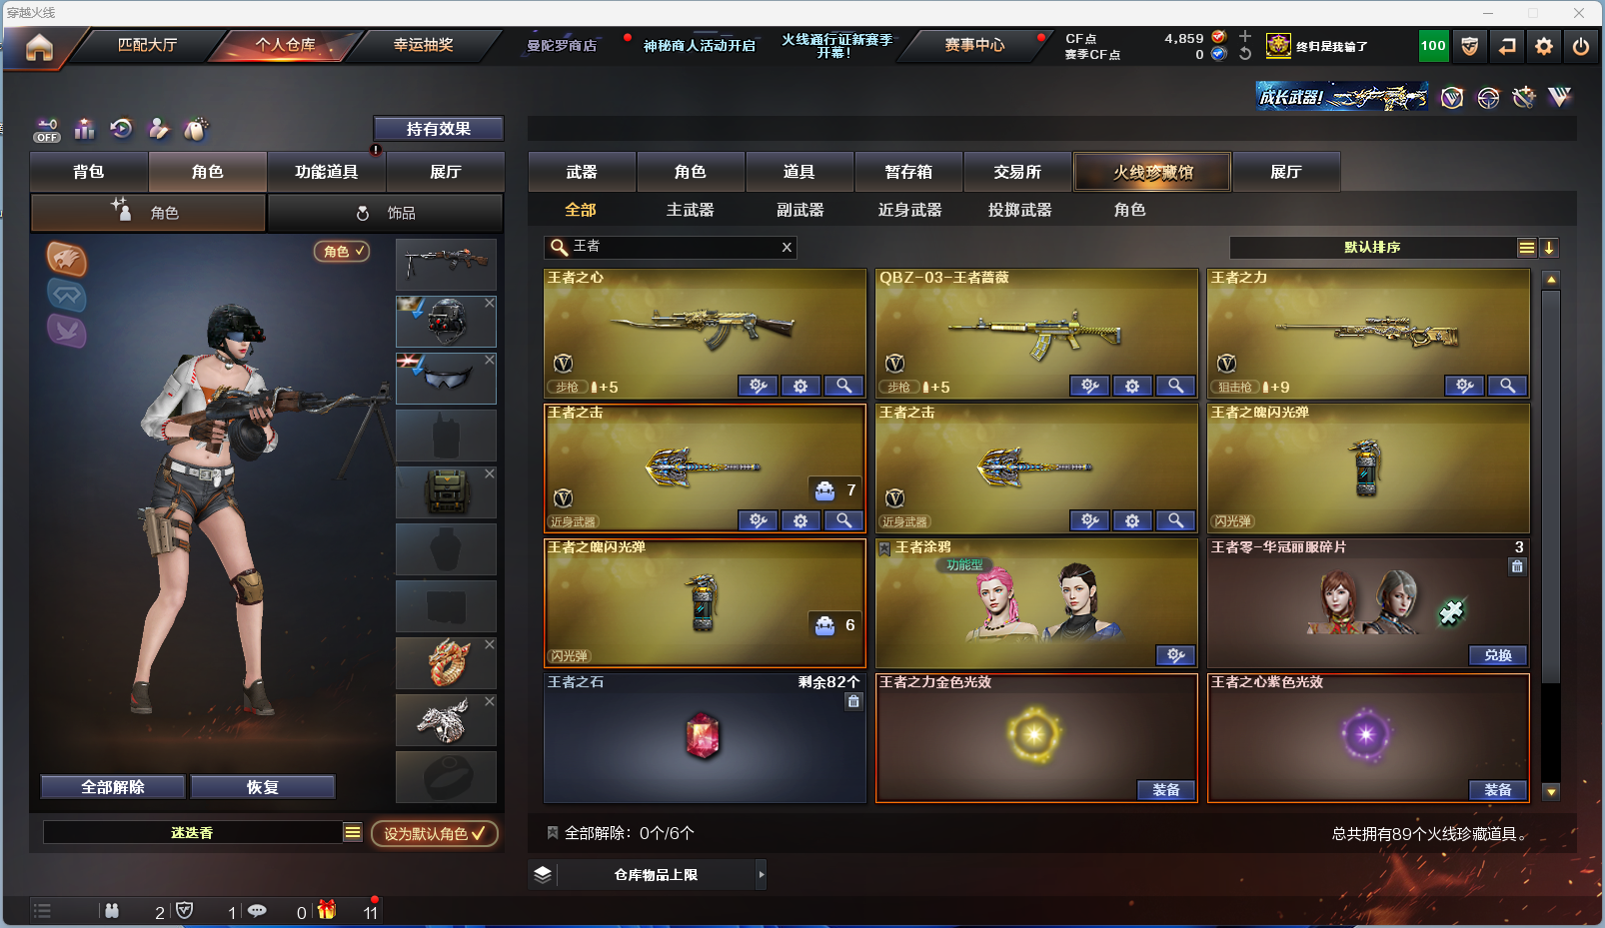Click the 全部解除 button under character
Image resolution: width=1605 pixels, height=928 pixels.
[x=113, y=787]
